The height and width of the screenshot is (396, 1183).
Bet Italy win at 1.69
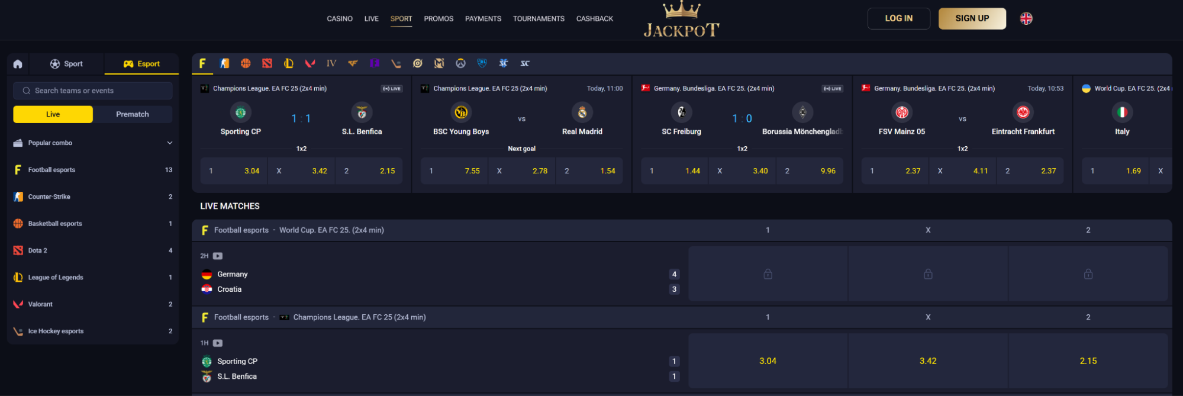[1116, 171]
